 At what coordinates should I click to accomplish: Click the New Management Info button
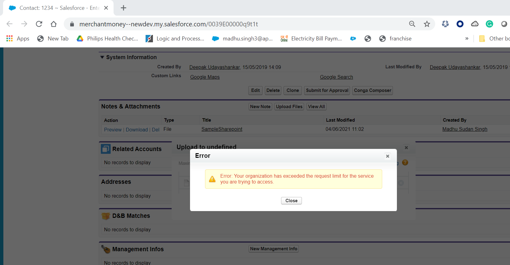click(273, 249)
